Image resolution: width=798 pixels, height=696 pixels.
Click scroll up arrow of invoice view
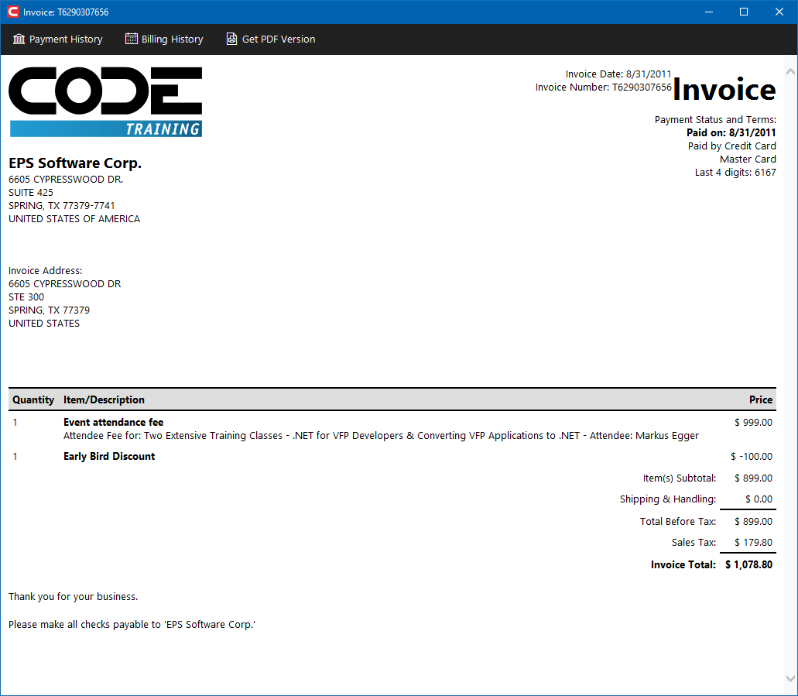coord(790,72)
